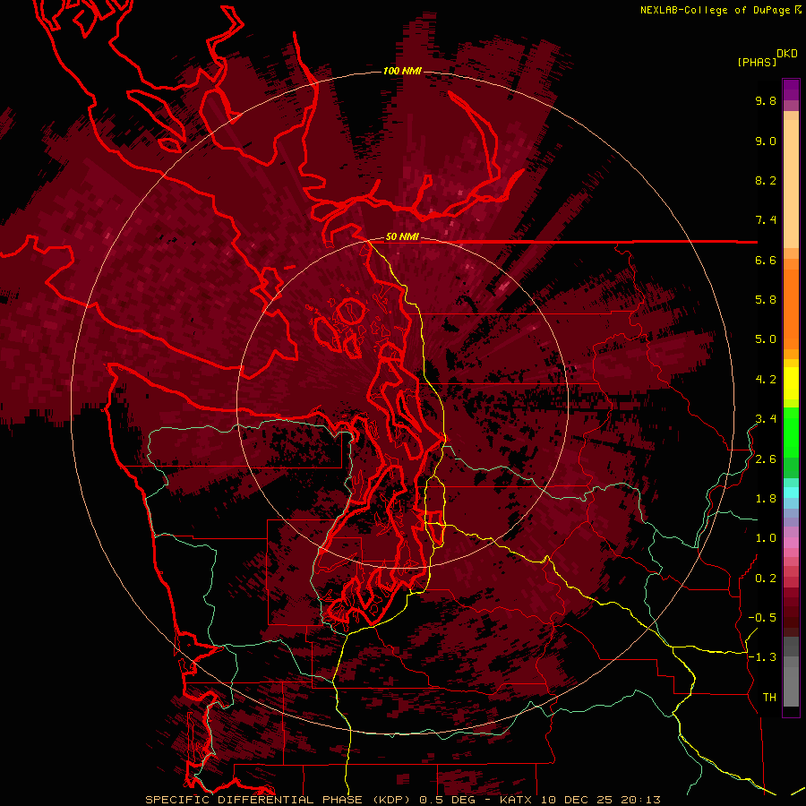Click the TH threshold label
The width and height of the screenshot is (806, 806).
pos(769,698)
